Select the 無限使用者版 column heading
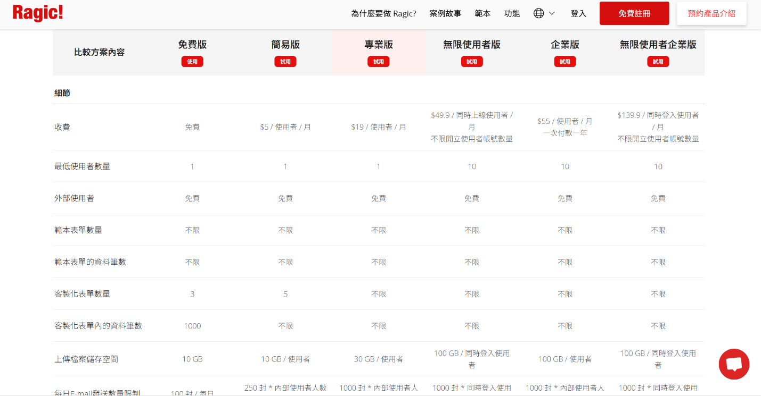This screenshot has width=761, height=396. [472, 45]
